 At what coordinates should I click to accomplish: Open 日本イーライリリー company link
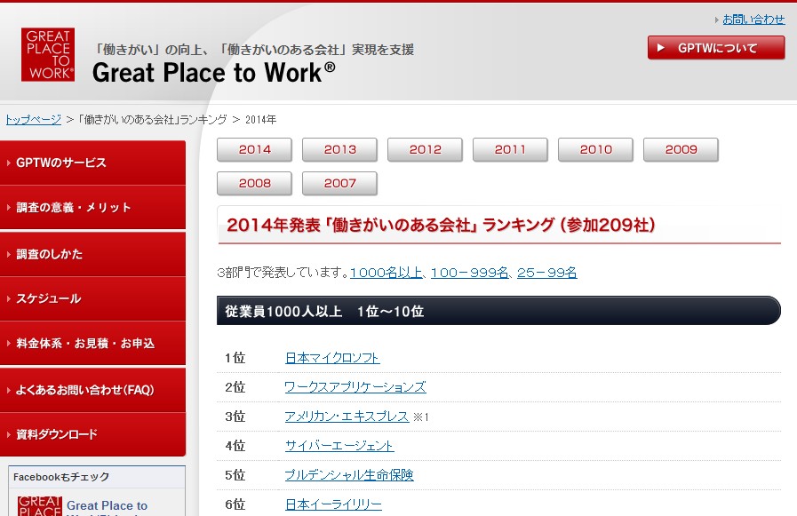[333, 504]
